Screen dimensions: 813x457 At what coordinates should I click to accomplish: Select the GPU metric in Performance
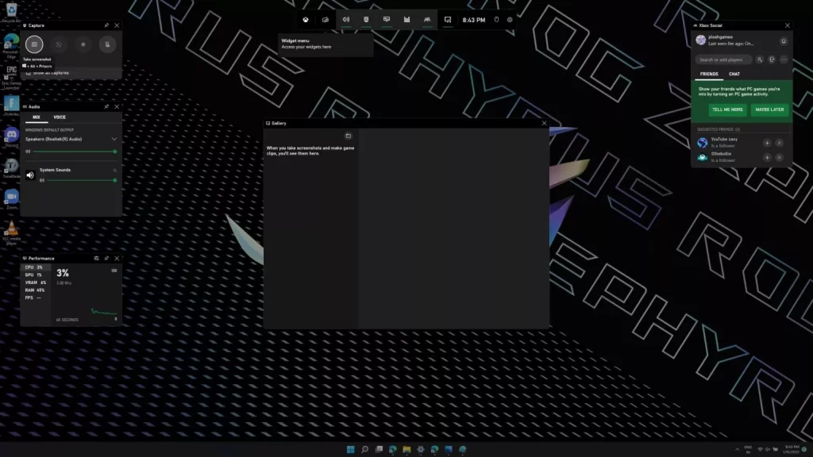click(x=34, y=275)
